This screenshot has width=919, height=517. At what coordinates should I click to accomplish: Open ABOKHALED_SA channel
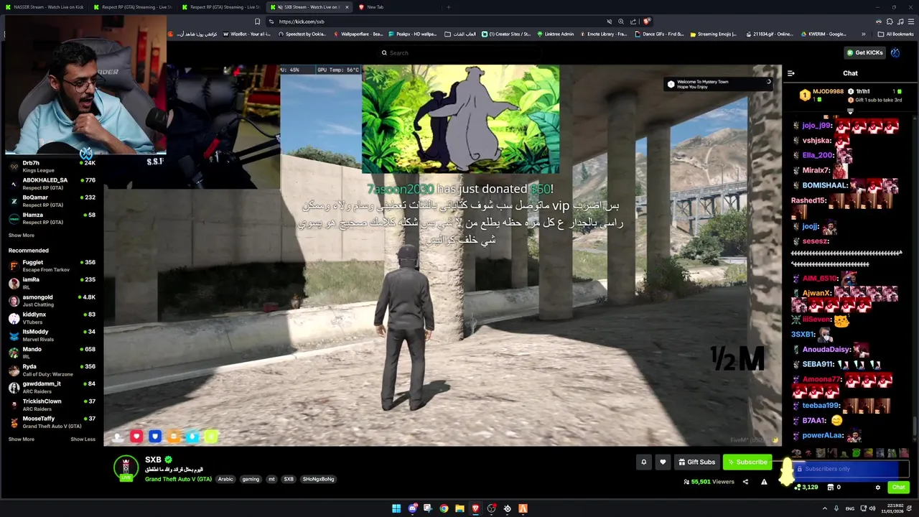pos(52,183)
